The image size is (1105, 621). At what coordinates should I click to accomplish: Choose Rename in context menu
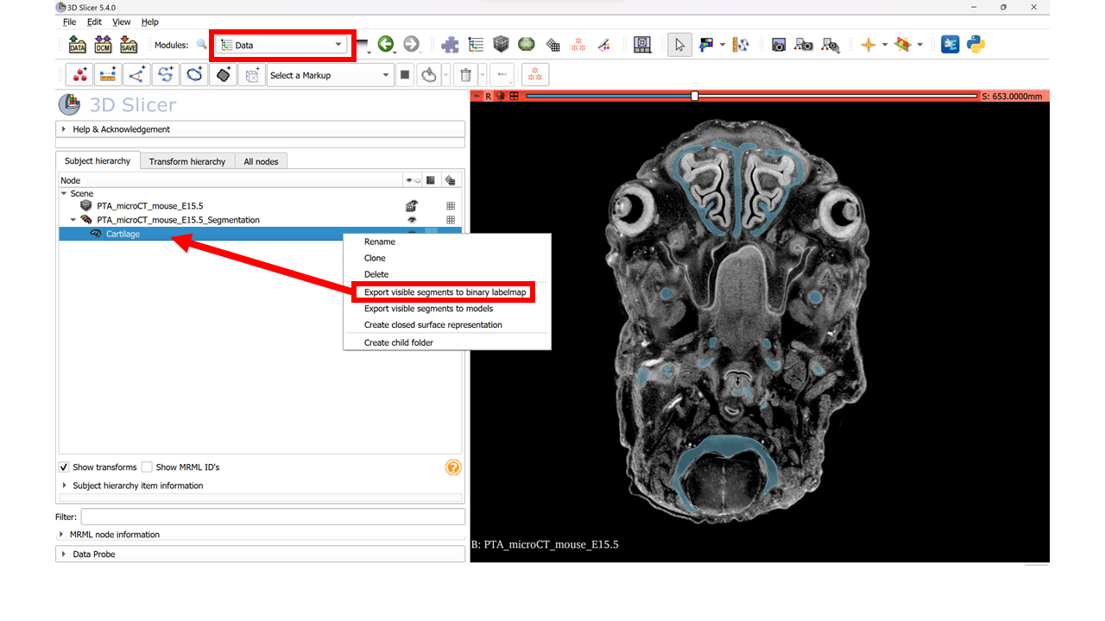(380, 241)
